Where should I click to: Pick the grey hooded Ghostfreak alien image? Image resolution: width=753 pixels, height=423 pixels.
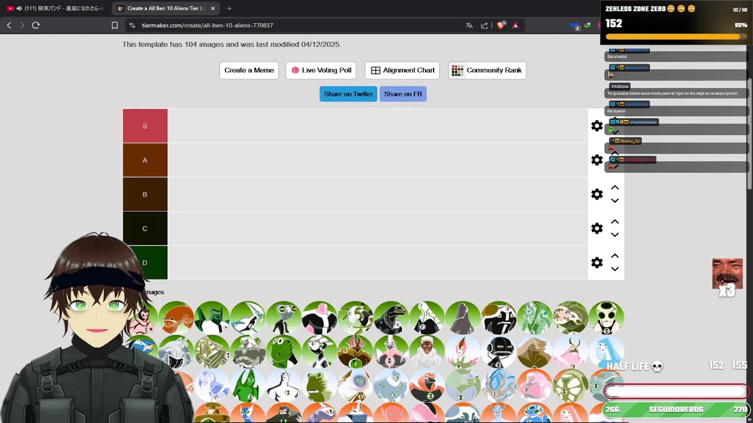pos(463,318)
